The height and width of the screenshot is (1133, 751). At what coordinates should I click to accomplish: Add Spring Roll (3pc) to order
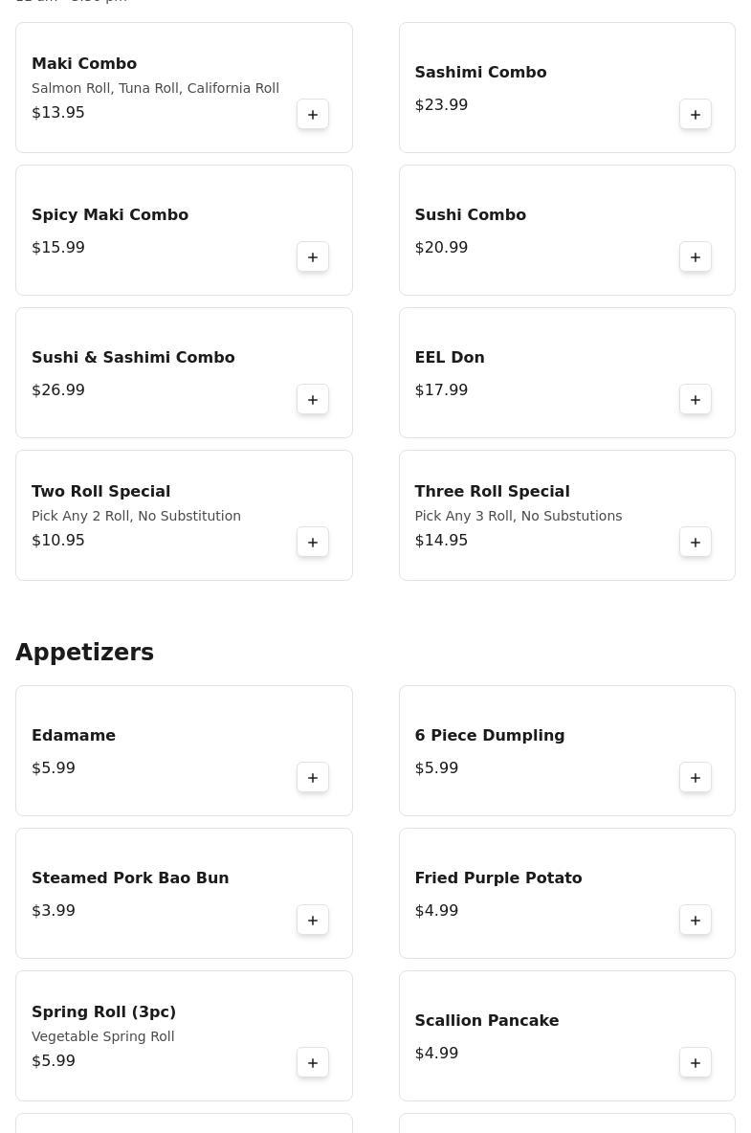click(313, 1063)
